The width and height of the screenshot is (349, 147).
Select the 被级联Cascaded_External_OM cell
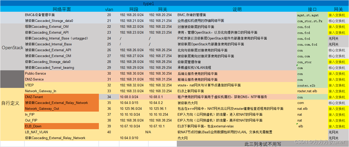(62, 56)
